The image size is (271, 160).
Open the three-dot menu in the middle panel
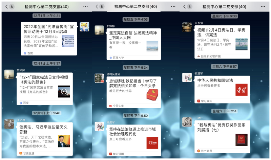pos(175,6)
